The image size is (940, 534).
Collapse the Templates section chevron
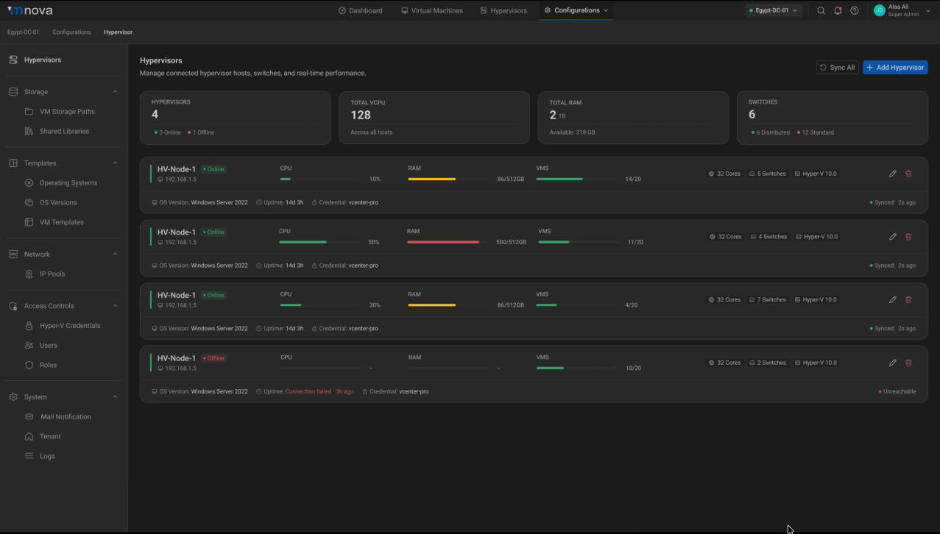click(115, 163)
